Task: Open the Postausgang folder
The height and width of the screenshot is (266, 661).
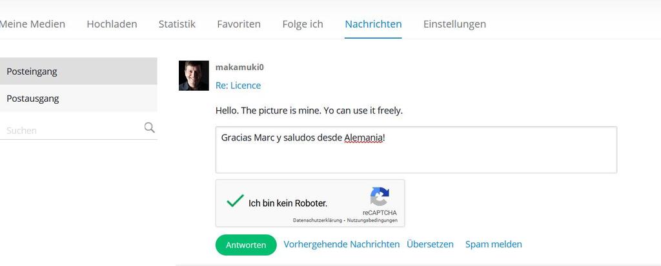Action: [78, 99]
